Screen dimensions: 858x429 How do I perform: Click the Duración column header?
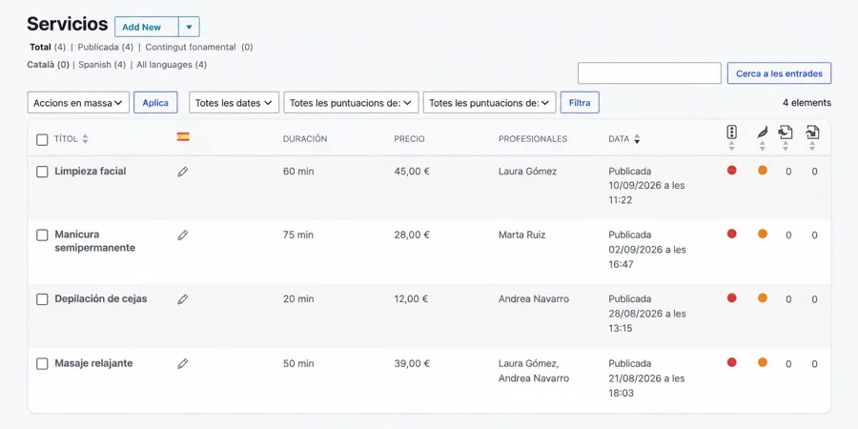[305, 139]
